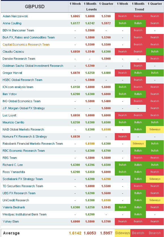Click Rabobank Sideways 1 Month trend cell
Image resolution: width=164 pixels, height=237 pixels.
tap(138, 144)
